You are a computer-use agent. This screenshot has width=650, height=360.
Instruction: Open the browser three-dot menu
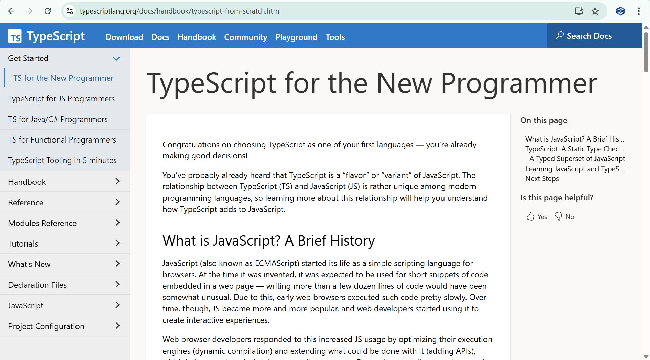pyautogui.click(x=638, y=11)
